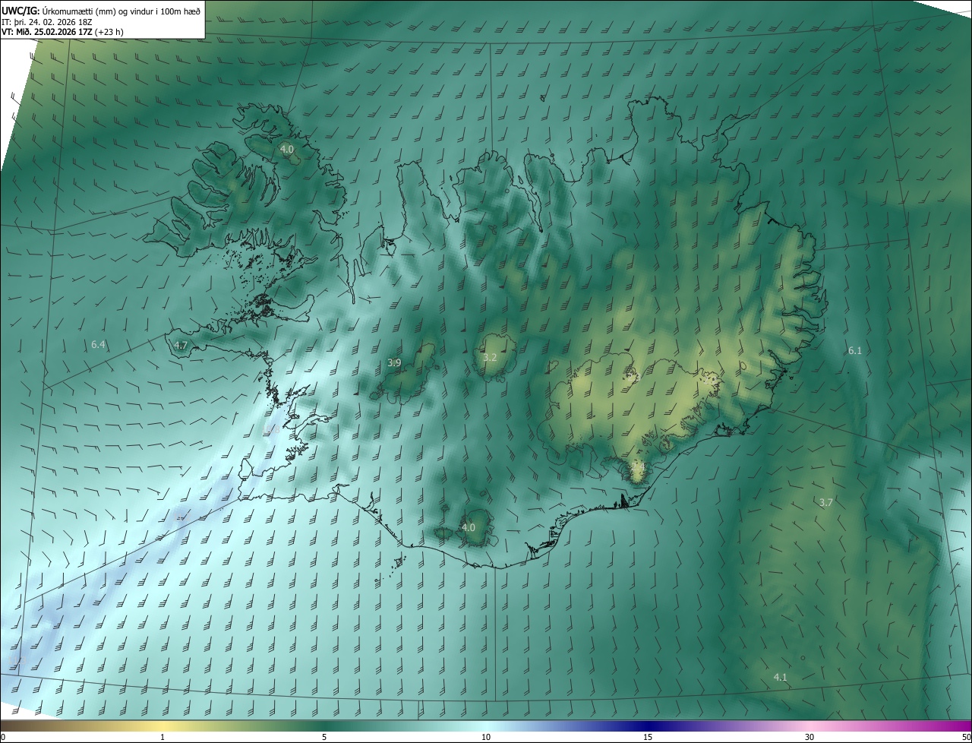Click the 6.1 value east of Iceland
The image size is (972, 743).
[855, 350]
